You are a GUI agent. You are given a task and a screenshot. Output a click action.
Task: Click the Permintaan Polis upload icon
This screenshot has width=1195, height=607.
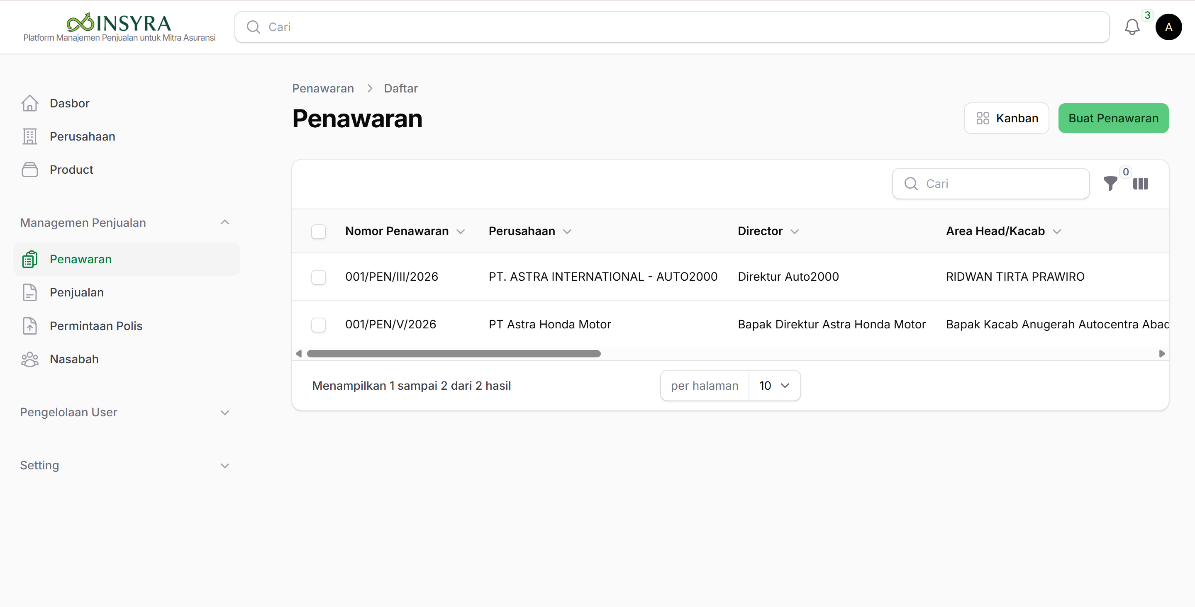pos(30,326)
